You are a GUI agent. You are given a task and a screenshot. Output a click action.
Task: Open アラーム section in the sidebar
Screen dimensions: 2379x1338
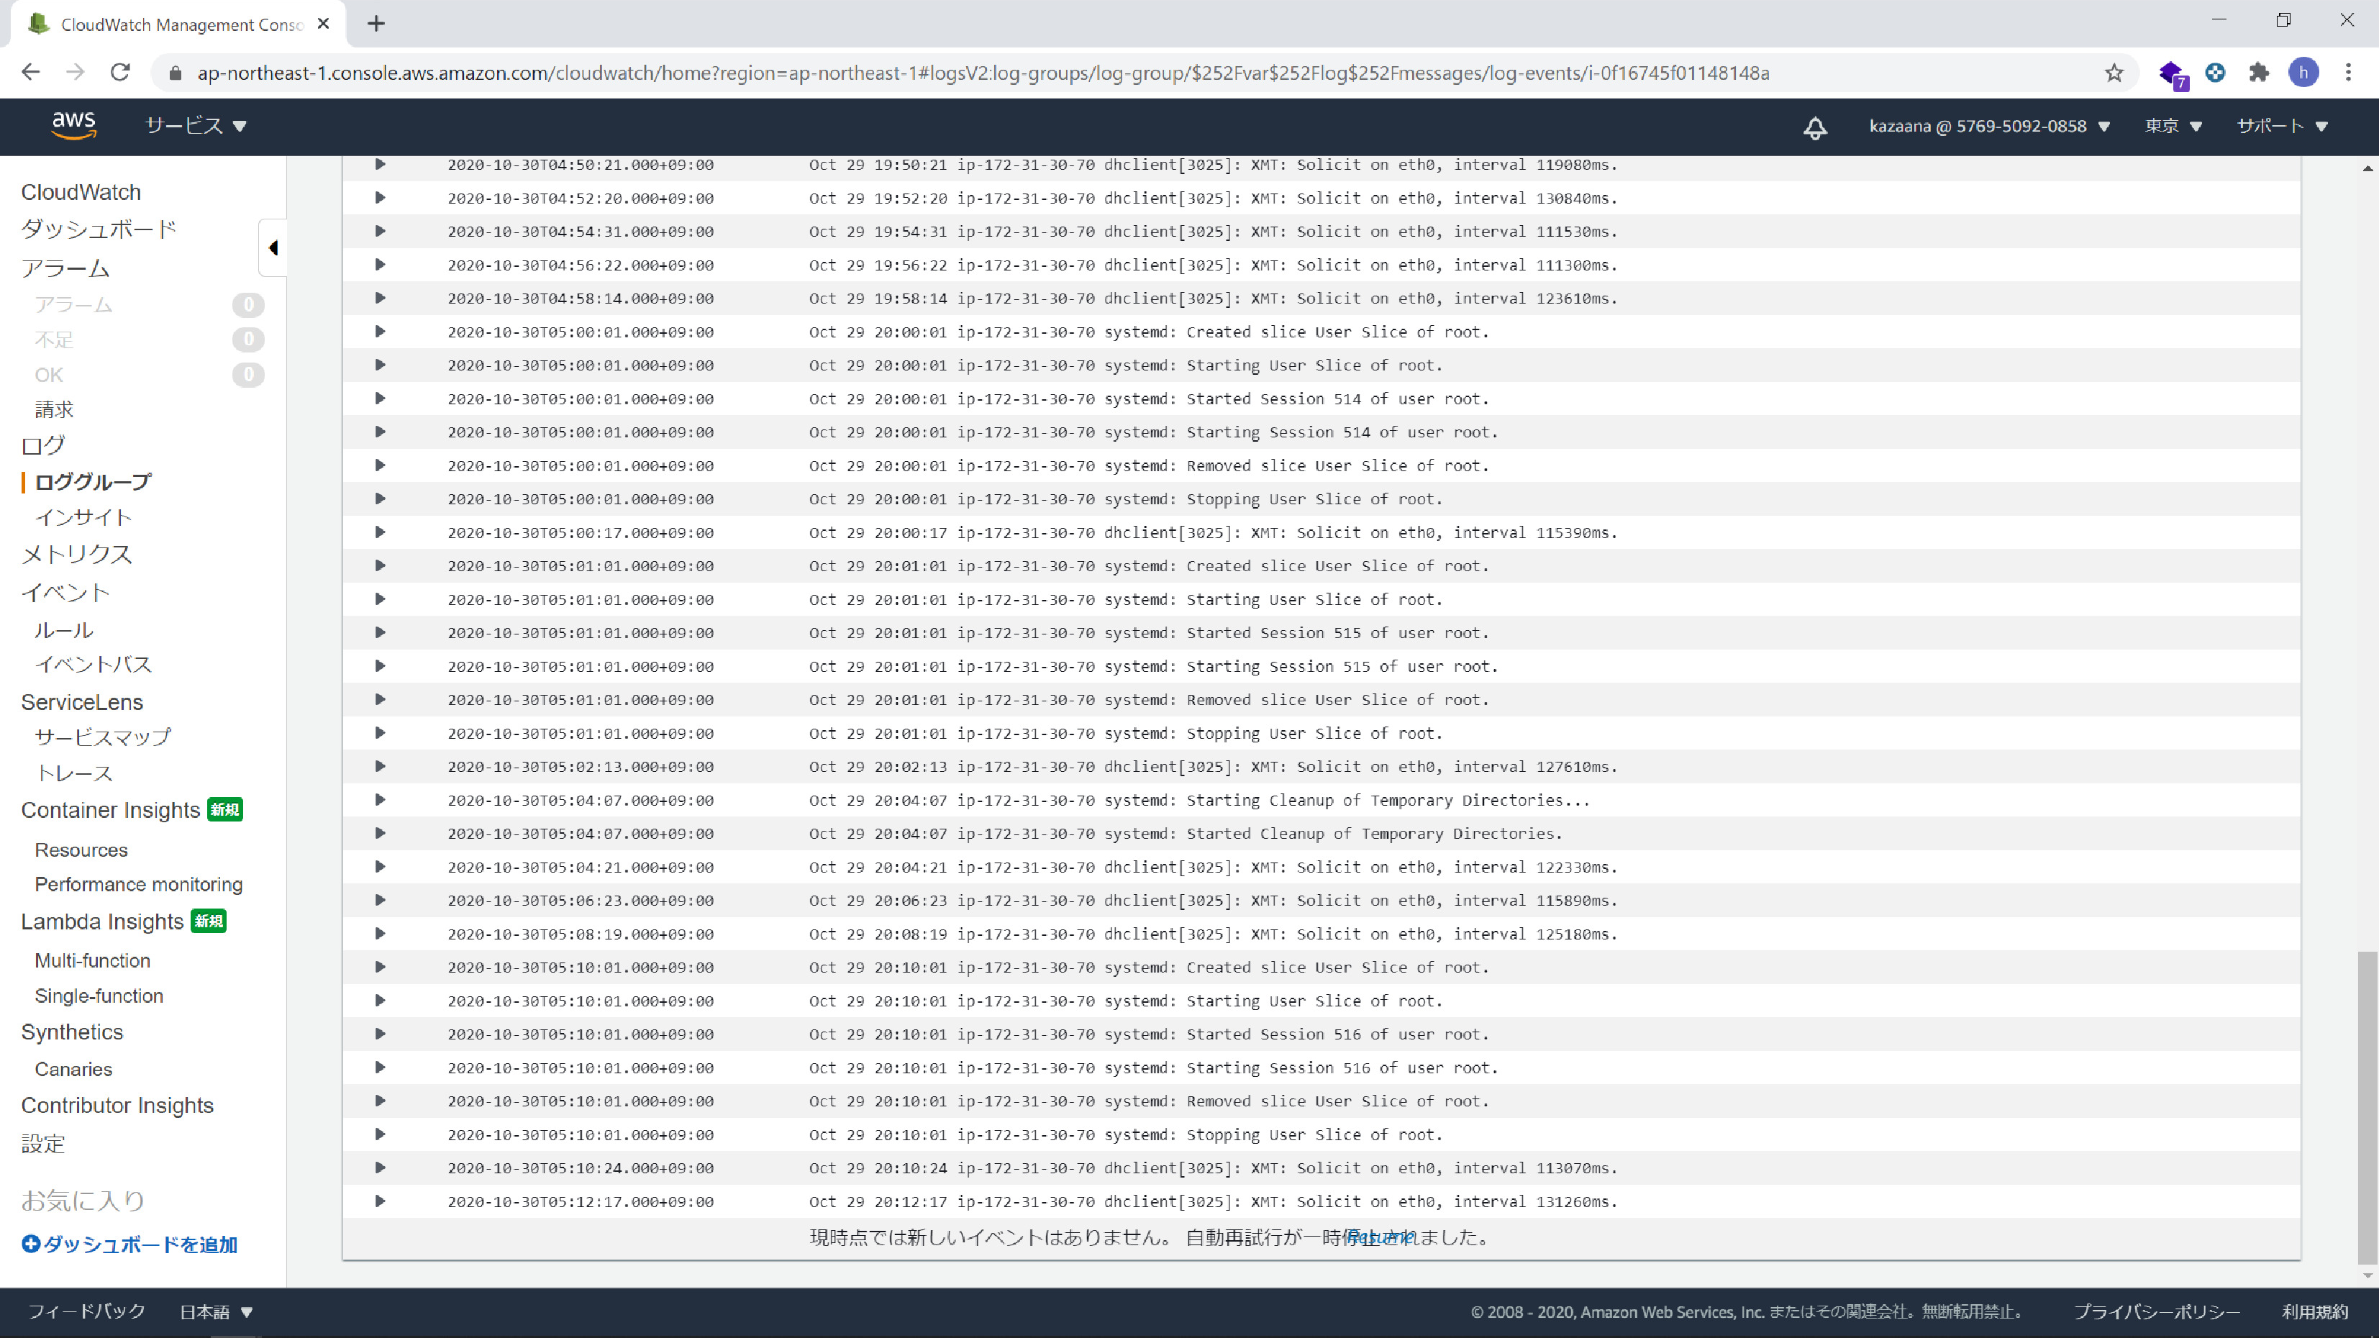(x=65, y=269)
